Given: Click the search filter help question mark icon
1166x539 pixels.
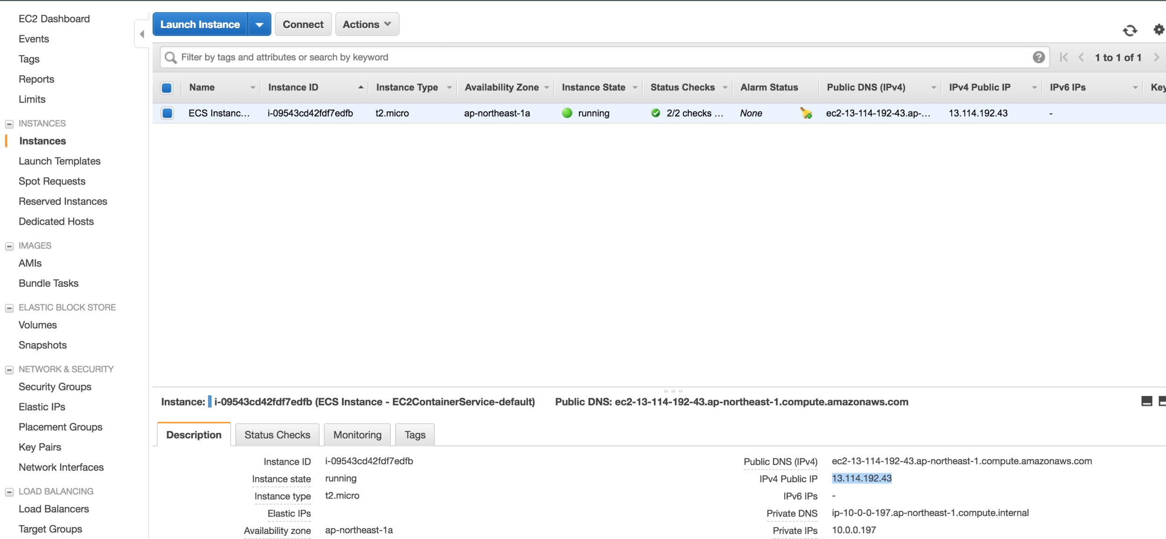Looking at the screenshot, I should [x=1038, y=57].
